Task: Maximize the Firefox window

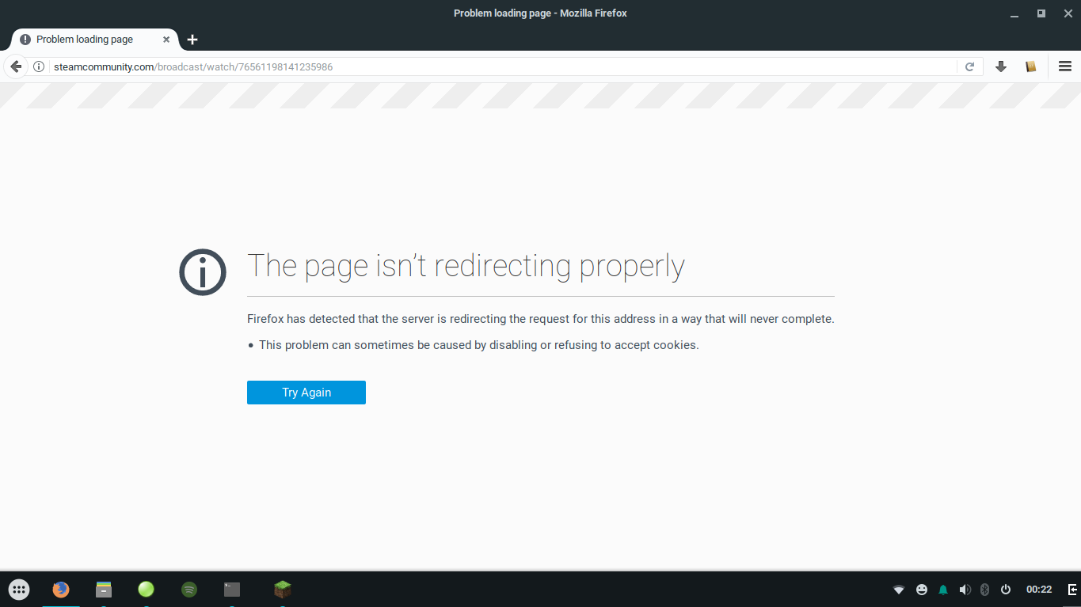Action: (1041, 13)
